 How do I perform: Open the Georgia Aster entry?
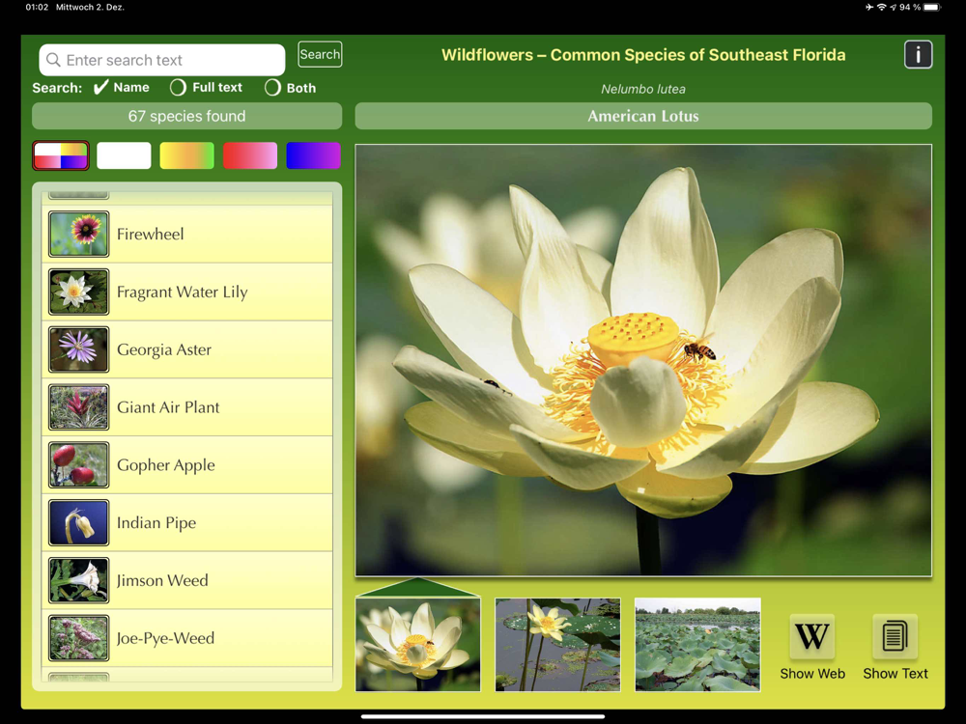coord(187,349)
